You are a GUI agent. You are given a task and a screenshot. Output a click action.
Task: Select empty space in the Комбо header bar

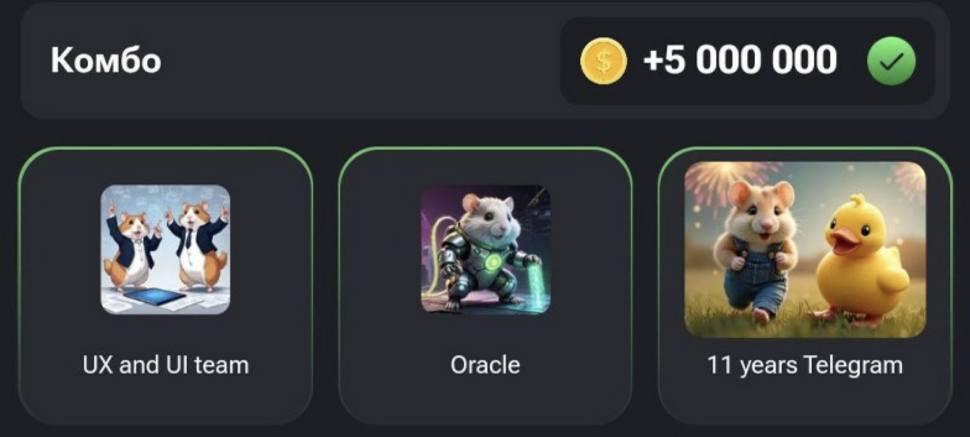[359, 61]
